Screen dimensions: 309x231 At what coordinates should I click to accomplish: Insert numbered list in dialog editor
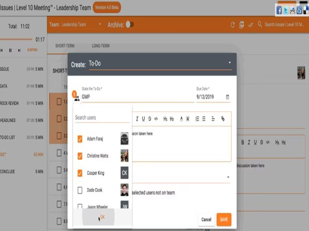[x=197, y=119]
